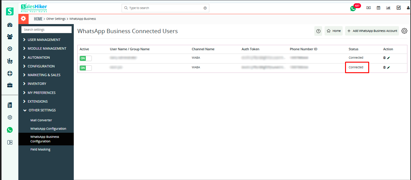Open the tasks checkbox icon in top bar
The height and width of the screenshot is (180, 411).
pyautogui.click(x=398, y=8)
